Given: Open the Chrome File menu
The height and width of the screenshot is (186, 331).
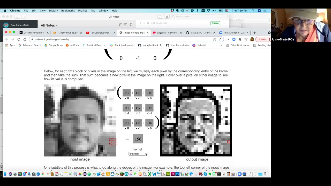Looking at the screenshot, I should pyautogui.click(x=26, y=11).
